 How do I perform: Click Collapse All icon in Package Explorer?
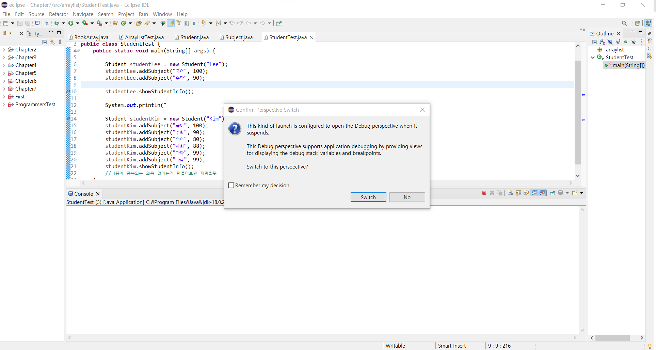tap(44, 42)
